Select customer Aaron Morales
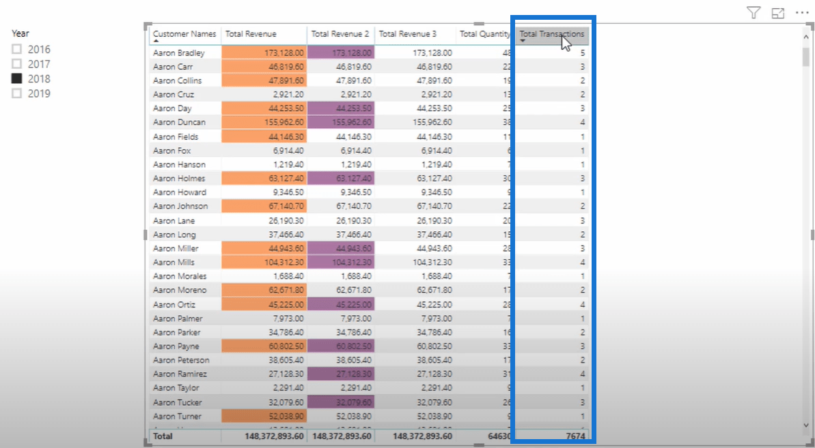This screenshot has width=815, height=448. click(x=180, y=276)
